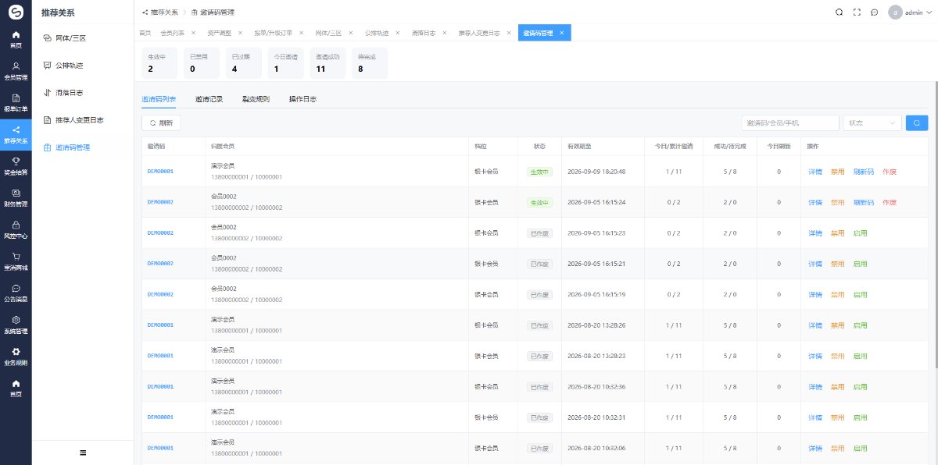Open the header chat messages icon
Viewport: 938px width, 465px height.
(x=874, y=12)
